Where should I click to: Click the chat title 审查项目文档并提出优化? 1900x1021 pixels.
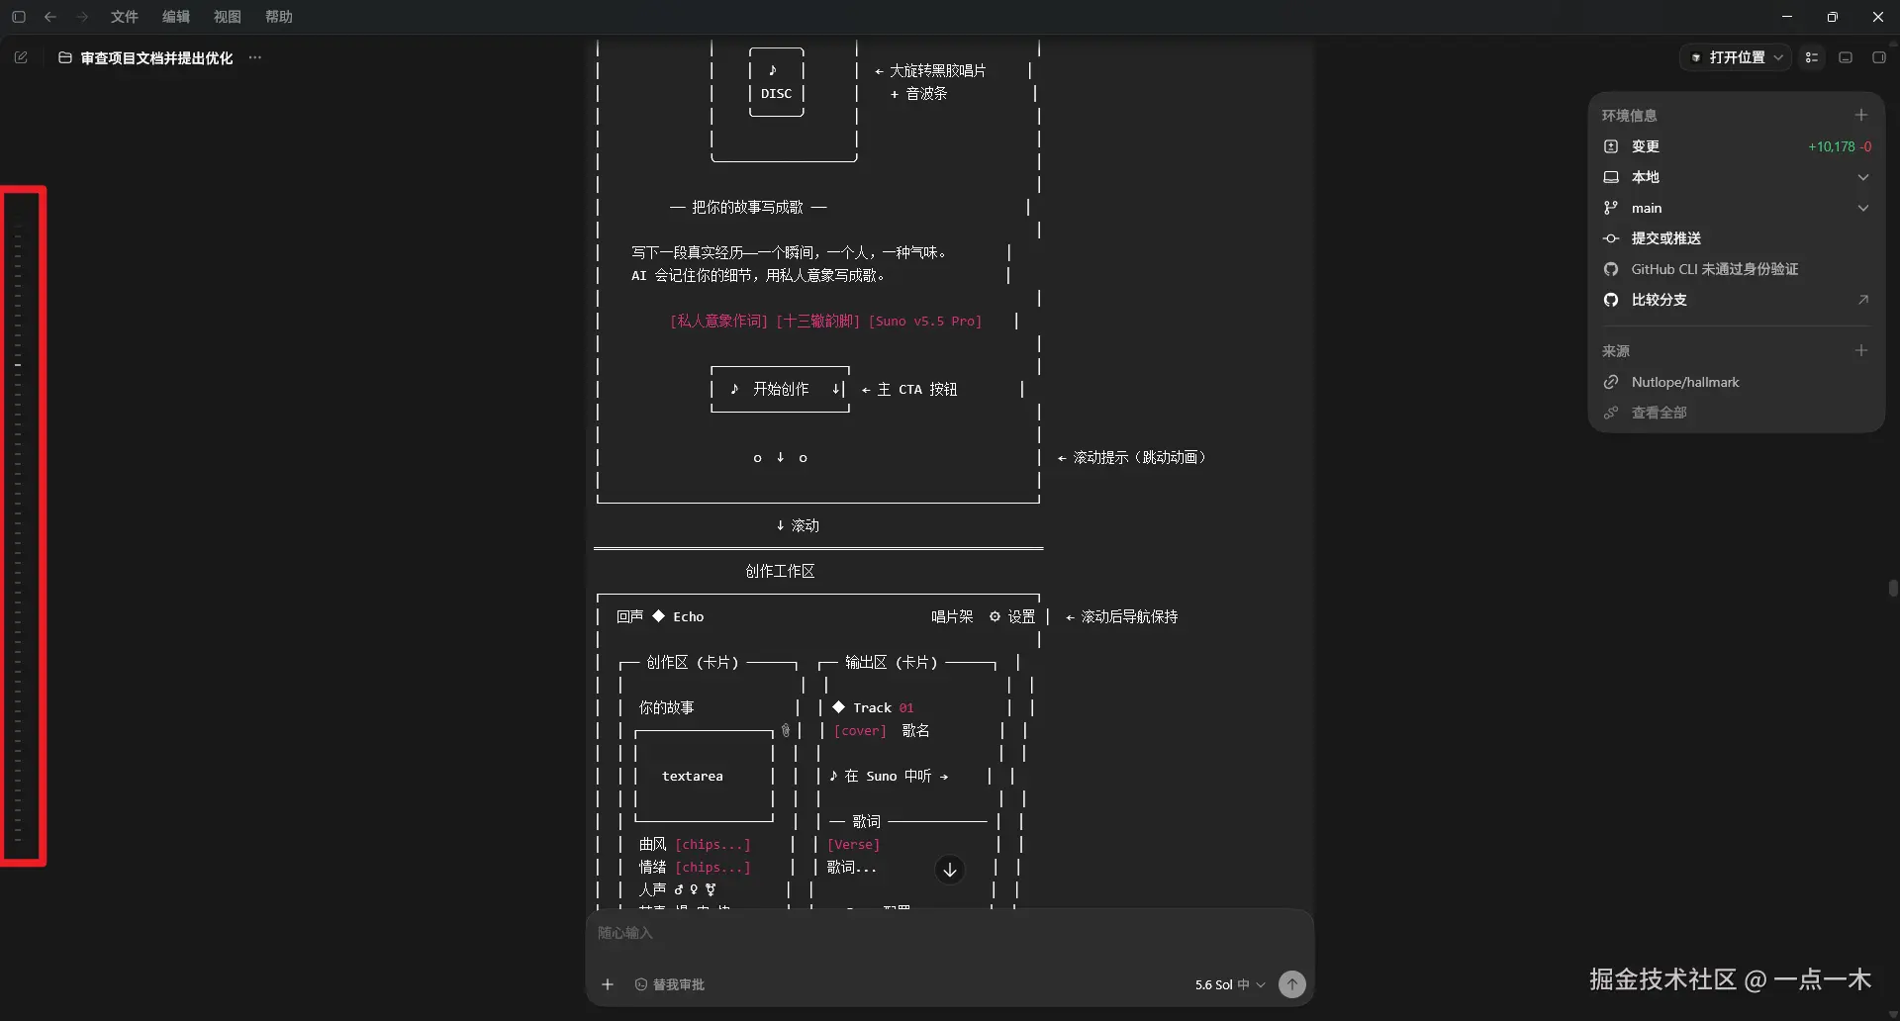(x=156, y=58)
